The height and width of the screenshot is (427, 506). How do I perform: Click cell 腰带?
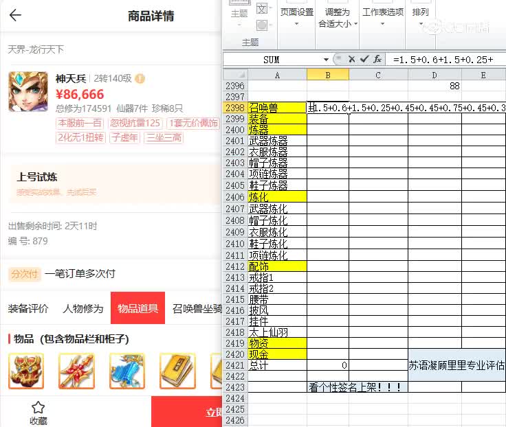277,299
